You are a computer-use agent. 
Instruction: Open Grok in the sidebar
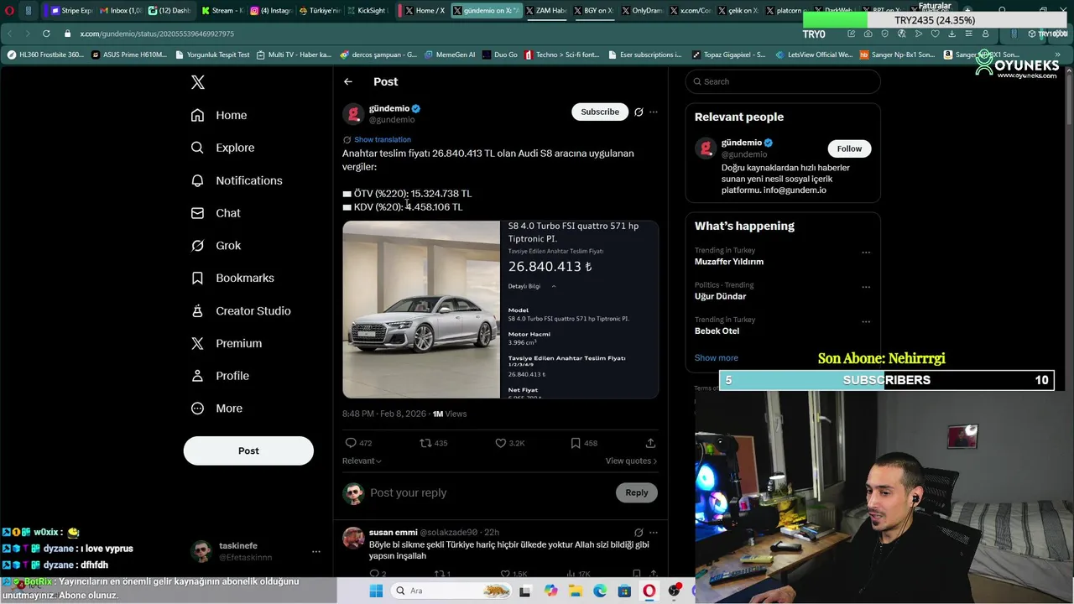(216, 246)
